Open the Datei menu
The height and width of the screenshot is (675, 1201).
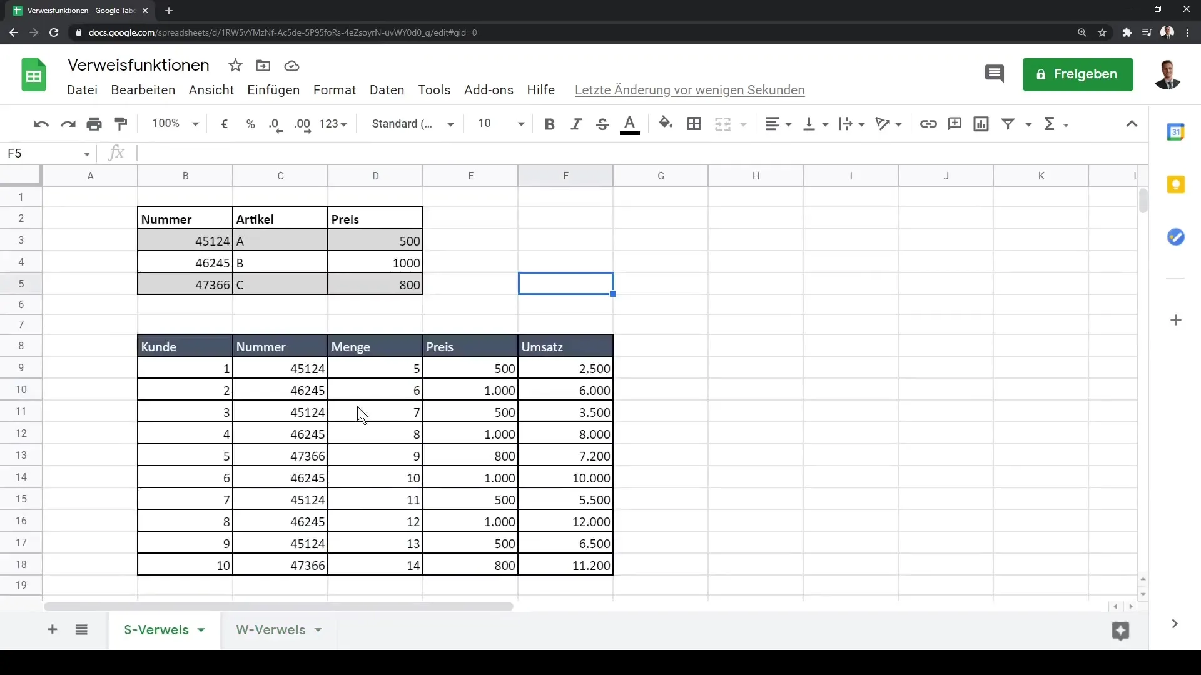click(82, 90)
